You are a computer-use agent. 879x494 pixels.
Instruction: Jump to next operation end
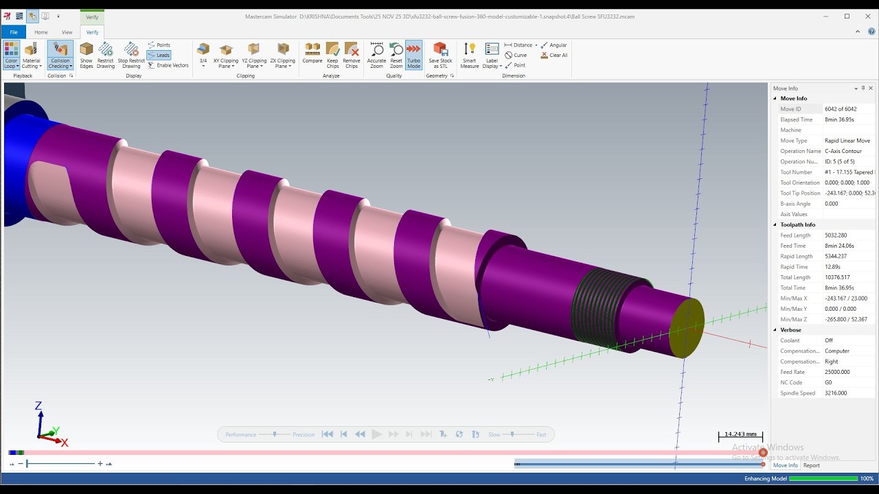click(426, 434)
